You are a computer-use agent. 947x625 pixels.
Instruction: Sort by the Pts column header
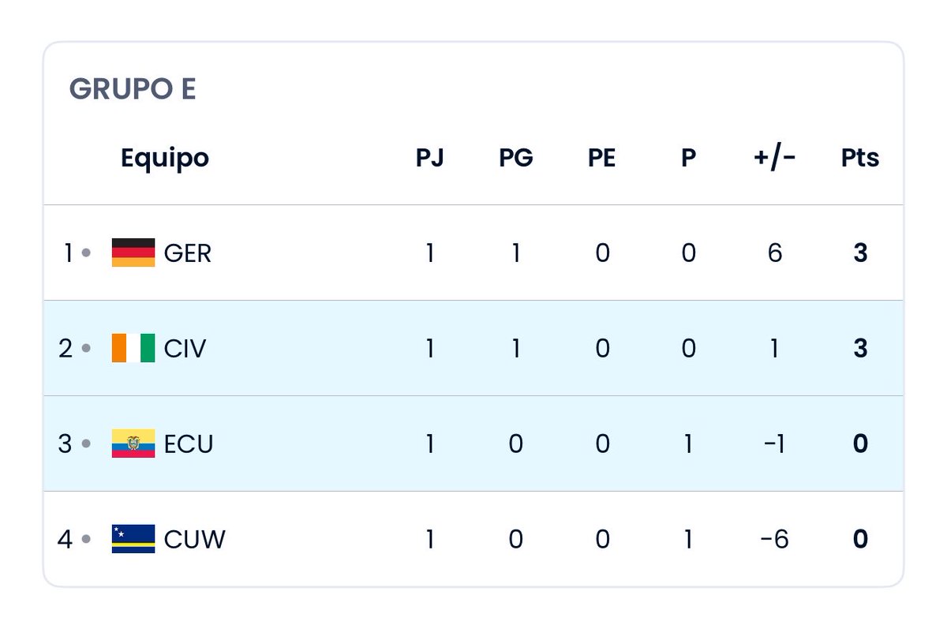point(860,158)
